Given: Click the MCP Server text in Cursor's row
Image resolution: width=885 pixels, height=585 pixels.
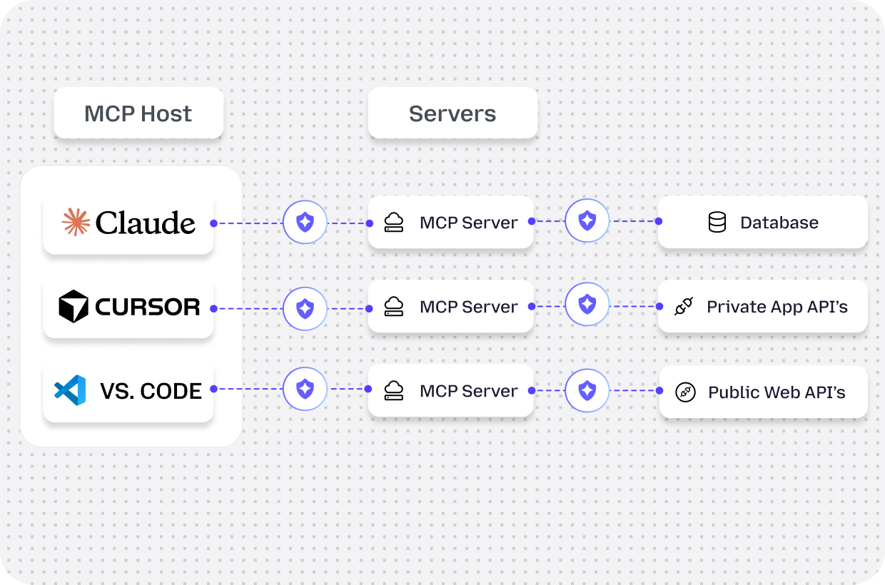Looking at the screenshot, I should 468,307.
